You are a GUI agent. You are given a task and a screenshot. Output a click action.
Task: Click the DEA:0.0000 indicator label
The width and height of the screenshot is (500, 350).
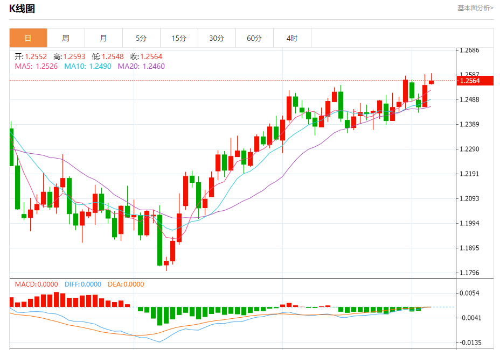click(126, 284)
